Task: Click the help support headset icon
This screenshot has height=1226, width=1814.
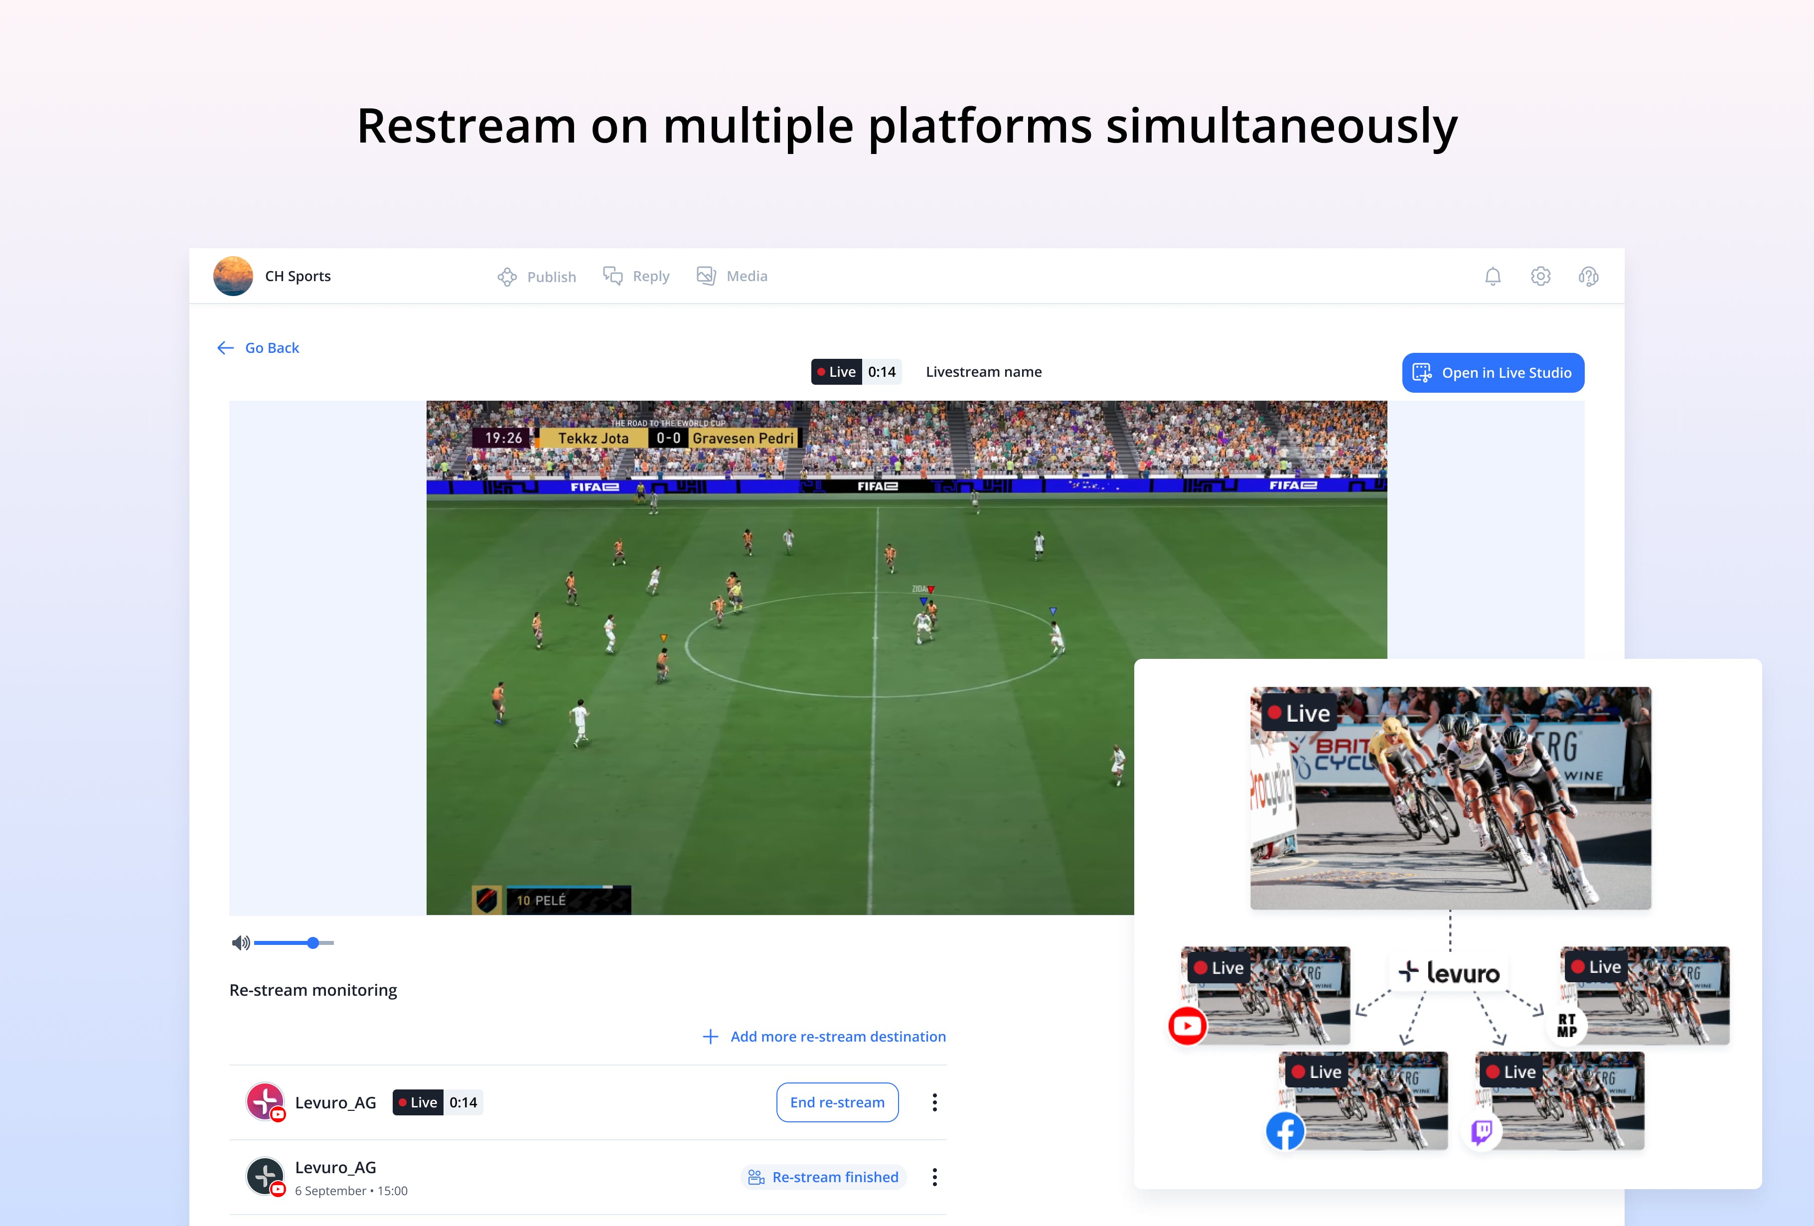Action: [x=1588, y=276]
